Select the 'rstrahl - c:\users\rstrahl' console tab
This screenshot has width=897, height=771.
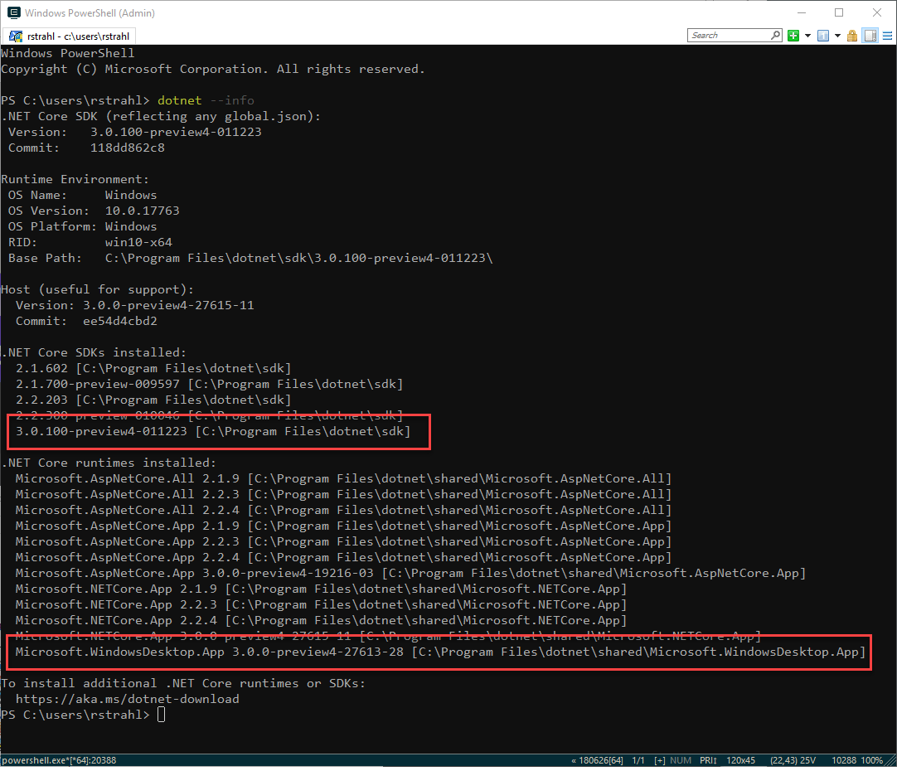tap(70, 36)
